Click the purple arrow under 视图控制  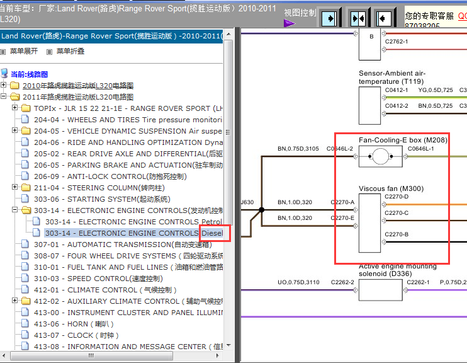289,23
